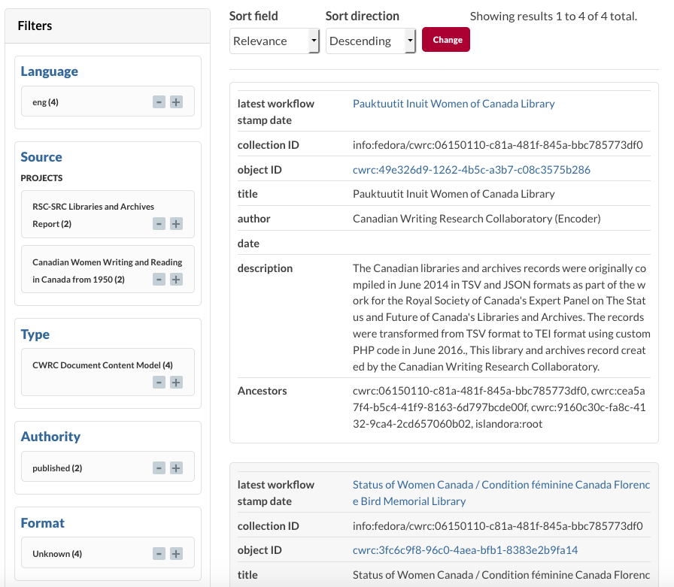Viewport: 674px width, 587px height.
Task: Click the second record's title value
Action: coord(501,575)
